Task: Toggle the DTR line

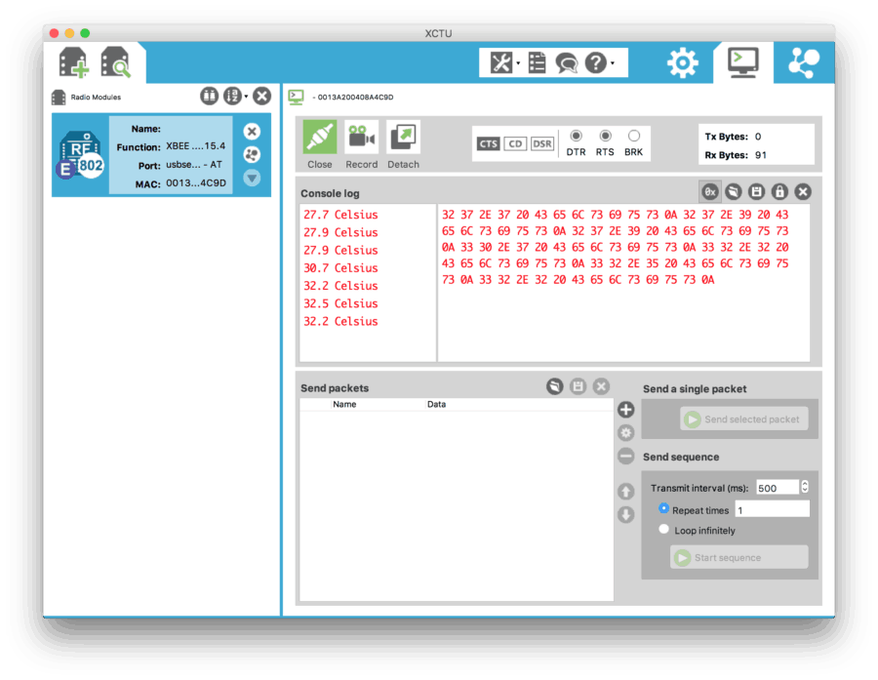Action: (577, 136)
